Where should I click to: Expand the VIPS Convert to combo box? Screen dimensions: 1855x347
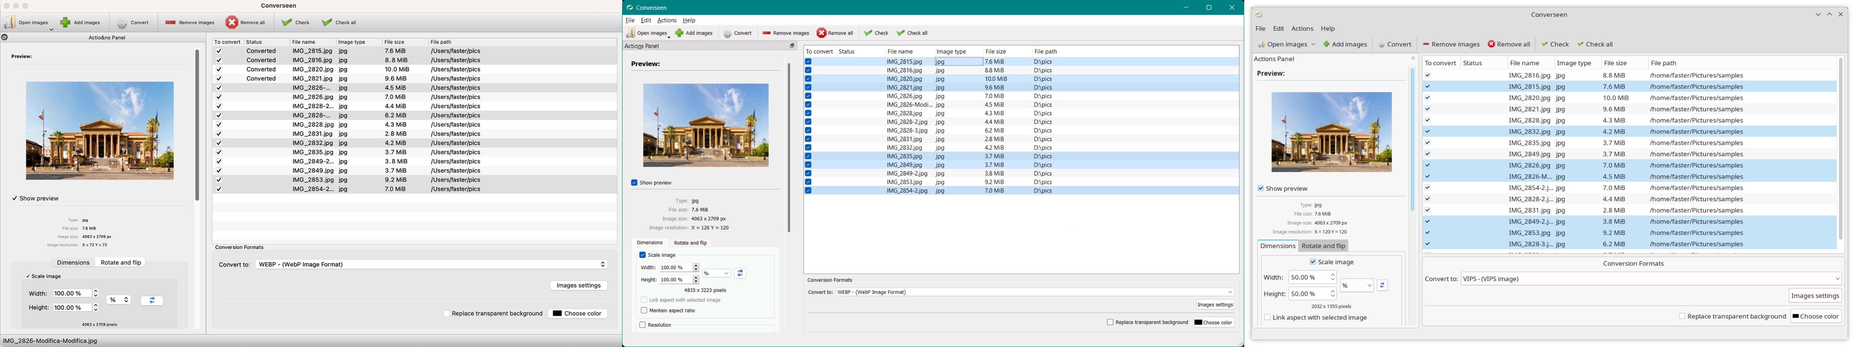point(1650,279)
